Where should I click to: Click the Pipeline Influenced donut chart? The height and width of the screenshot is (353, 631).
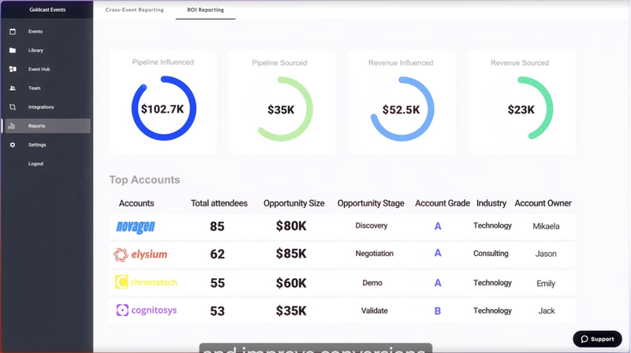(x=163, y=109)
